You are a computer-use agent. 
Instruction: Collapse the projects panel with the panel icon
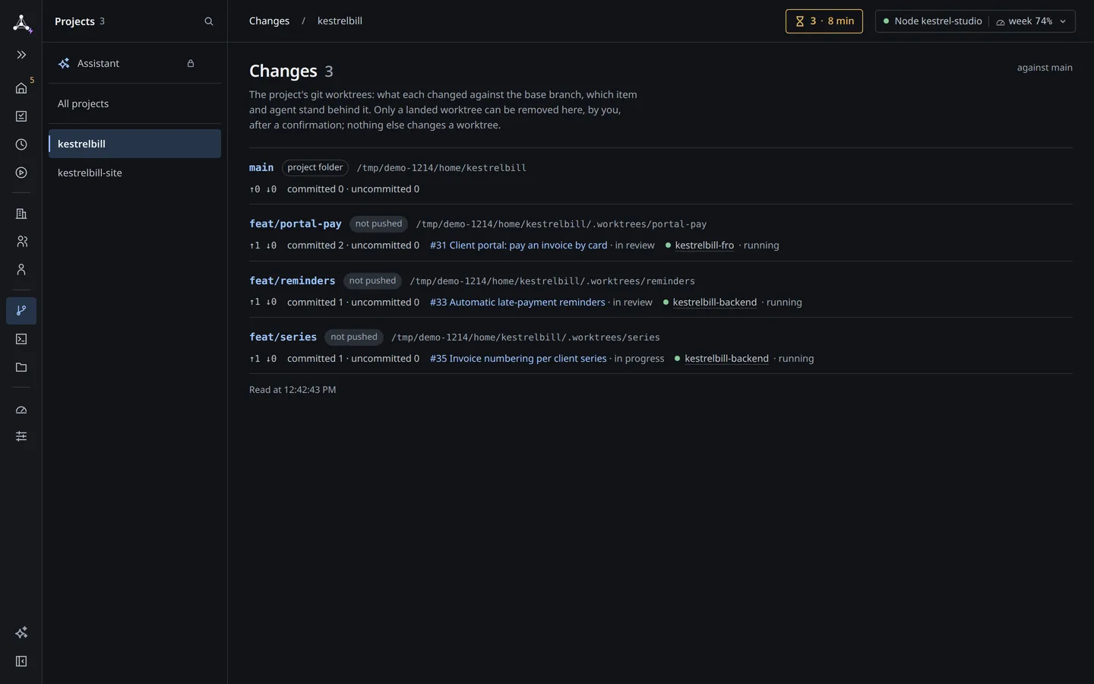coord(21,661)
